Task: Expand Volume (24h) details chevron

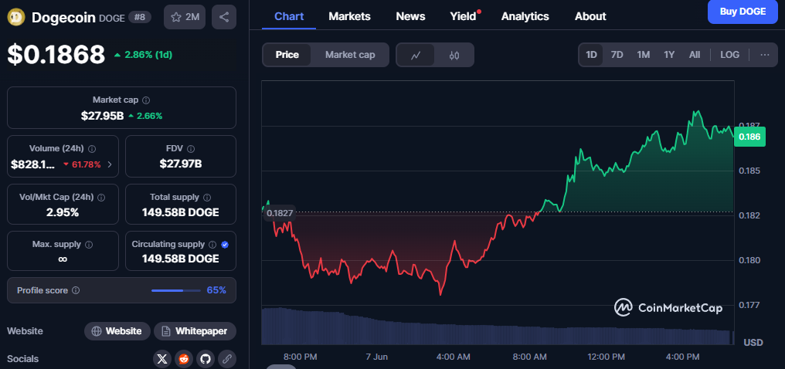Action: tap(110, 164)
